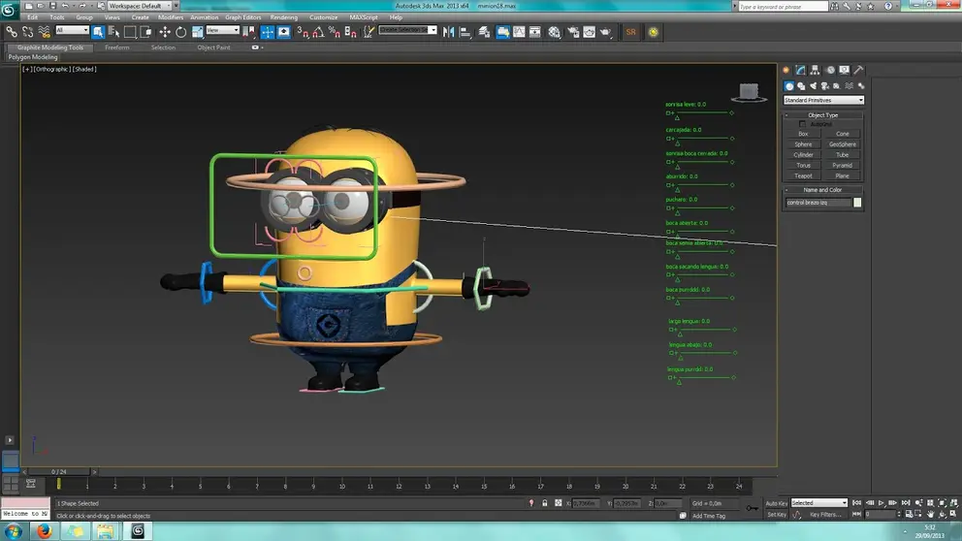Toggle the Spinner Snap icon
Viewport: 962px width, 541px height.
coord(350,31)
